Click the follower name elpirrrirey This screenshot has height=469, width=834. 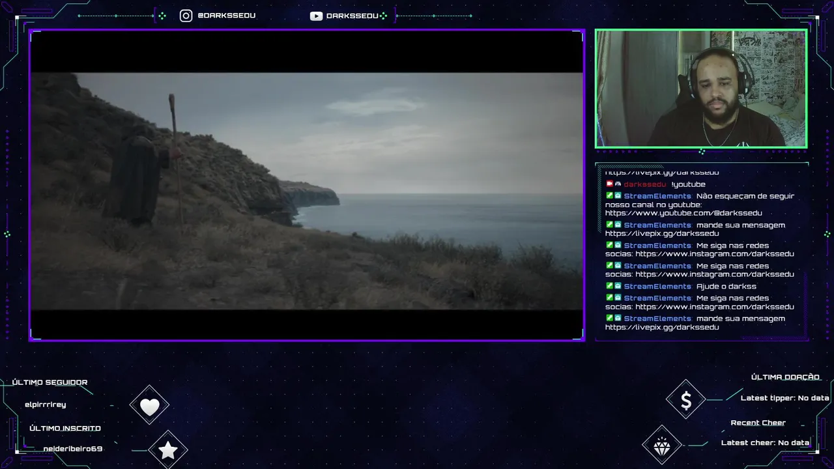[45, 405]
